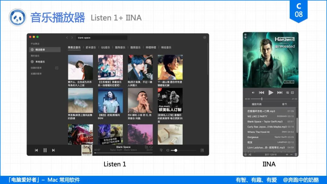Toggle shuffle mode in IINA playlist footer
Viewport: 327px width, 184px height.
[x=250, y=155]
